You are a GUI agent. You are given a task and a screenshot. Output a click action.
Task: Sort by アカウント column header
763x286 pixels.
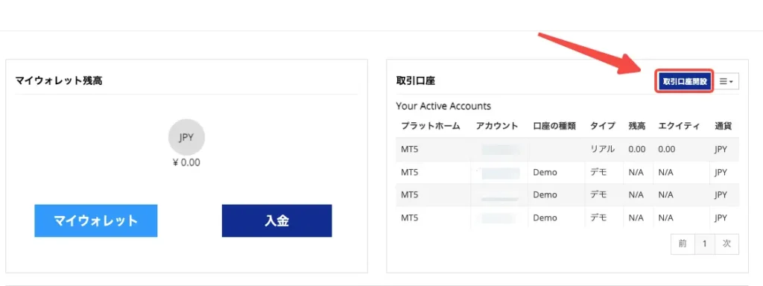497,126
